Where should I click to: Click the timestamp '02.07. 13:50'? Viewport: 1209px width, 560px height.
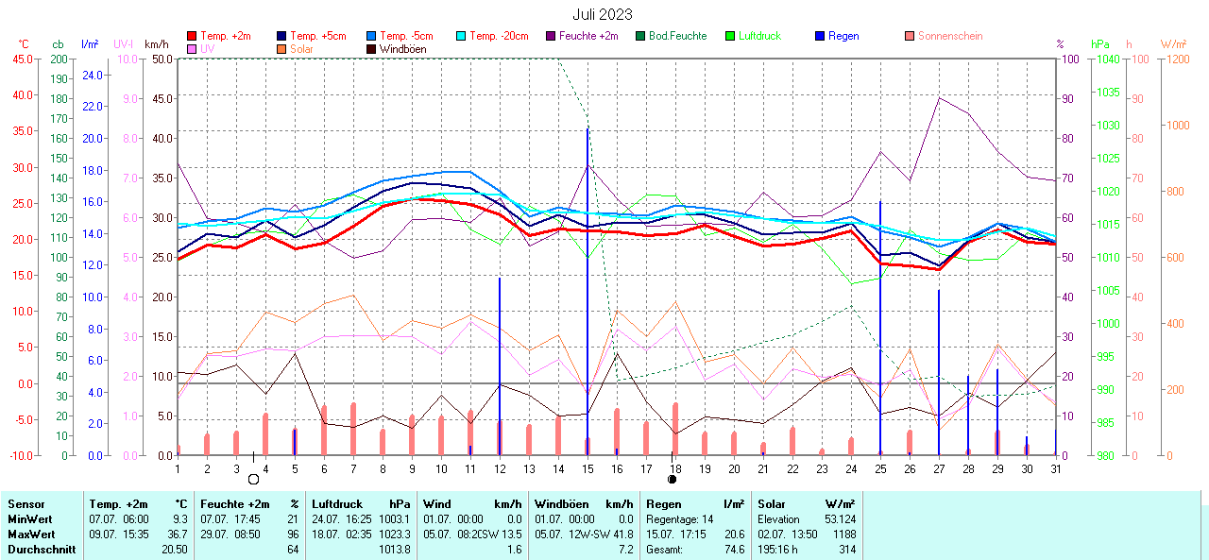789,534
